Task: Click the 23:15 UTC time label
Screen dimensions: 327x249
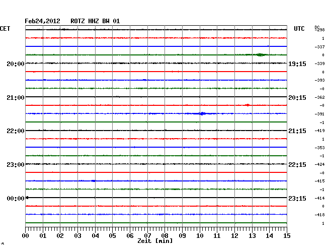Action: (x=297, y=198)
